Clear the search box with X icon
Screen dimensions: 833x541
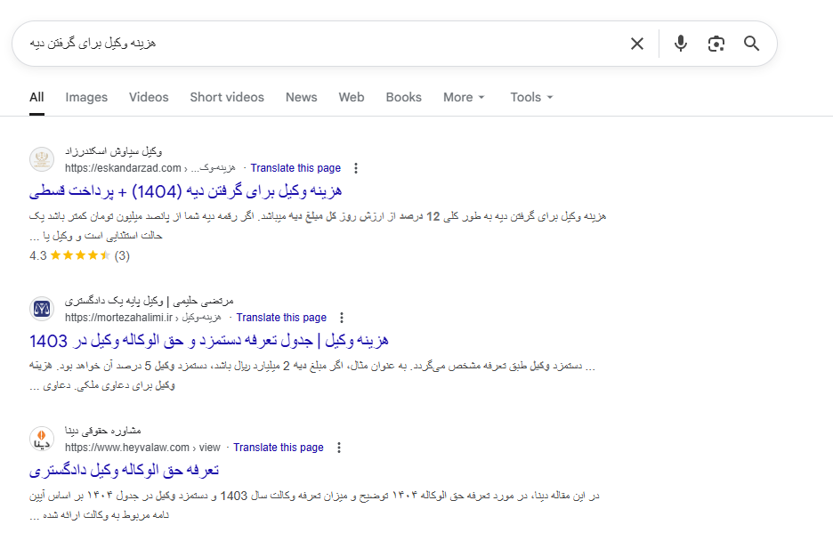(637, 44)
